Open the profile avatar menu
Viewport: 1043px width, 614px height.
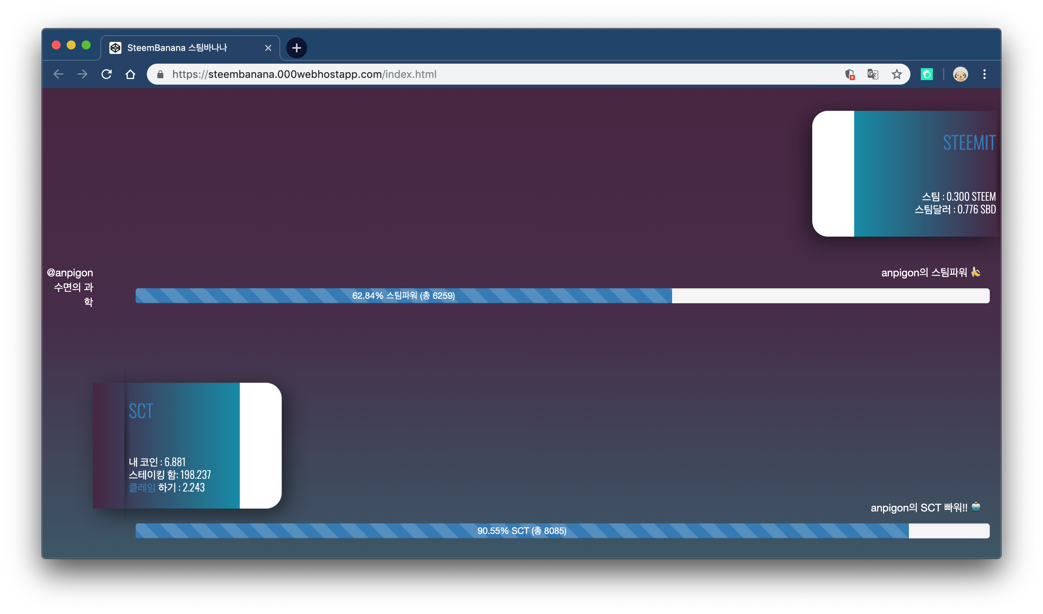coord(960,74)
